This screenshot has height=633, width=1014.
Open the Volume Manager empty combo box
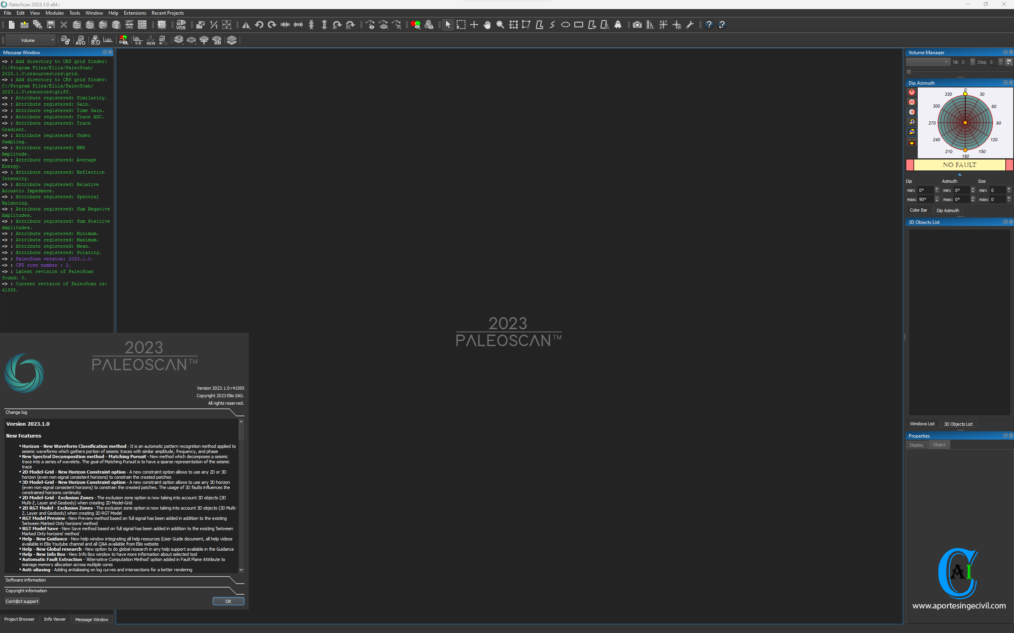928,62
